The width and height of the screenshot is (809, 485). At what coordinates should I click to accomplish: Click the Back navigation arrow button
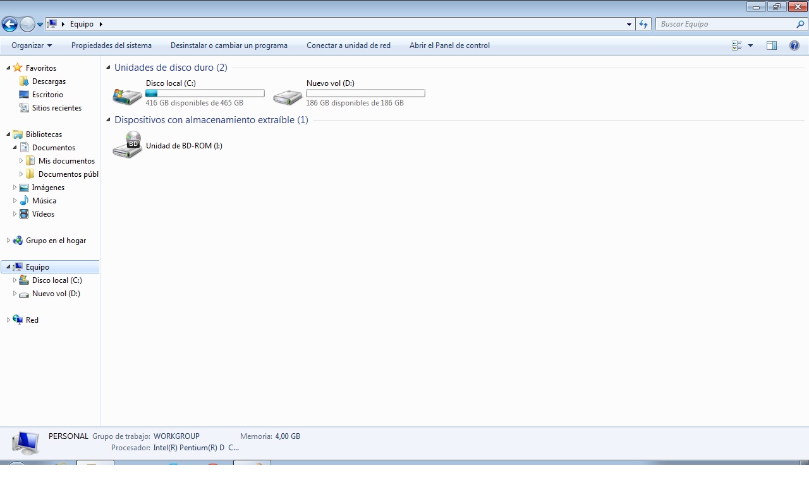(9, 25)
